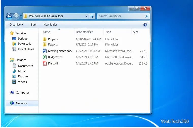Maximize the TeamDocs Explorer window
The image size is (193, 128).
[137, 8]
